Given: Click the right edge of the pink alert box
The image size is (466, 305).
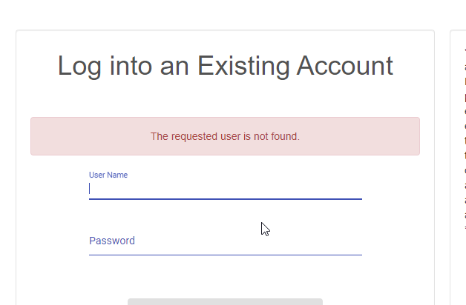Looking at the screenshot, I should (x=416, y=136).
